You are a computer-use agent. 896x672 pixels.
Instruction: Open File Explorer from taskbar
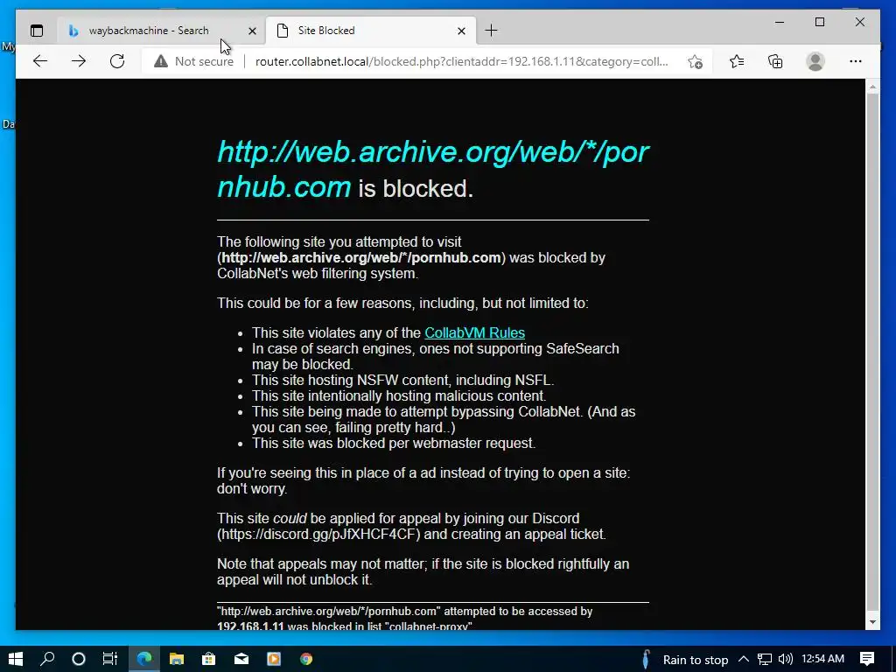point(177,659)
